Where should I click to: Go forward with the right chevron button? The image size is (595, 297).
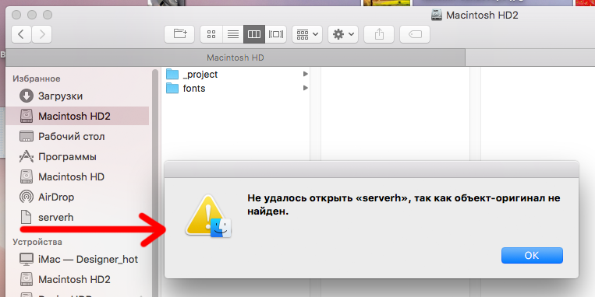(42, 34)
